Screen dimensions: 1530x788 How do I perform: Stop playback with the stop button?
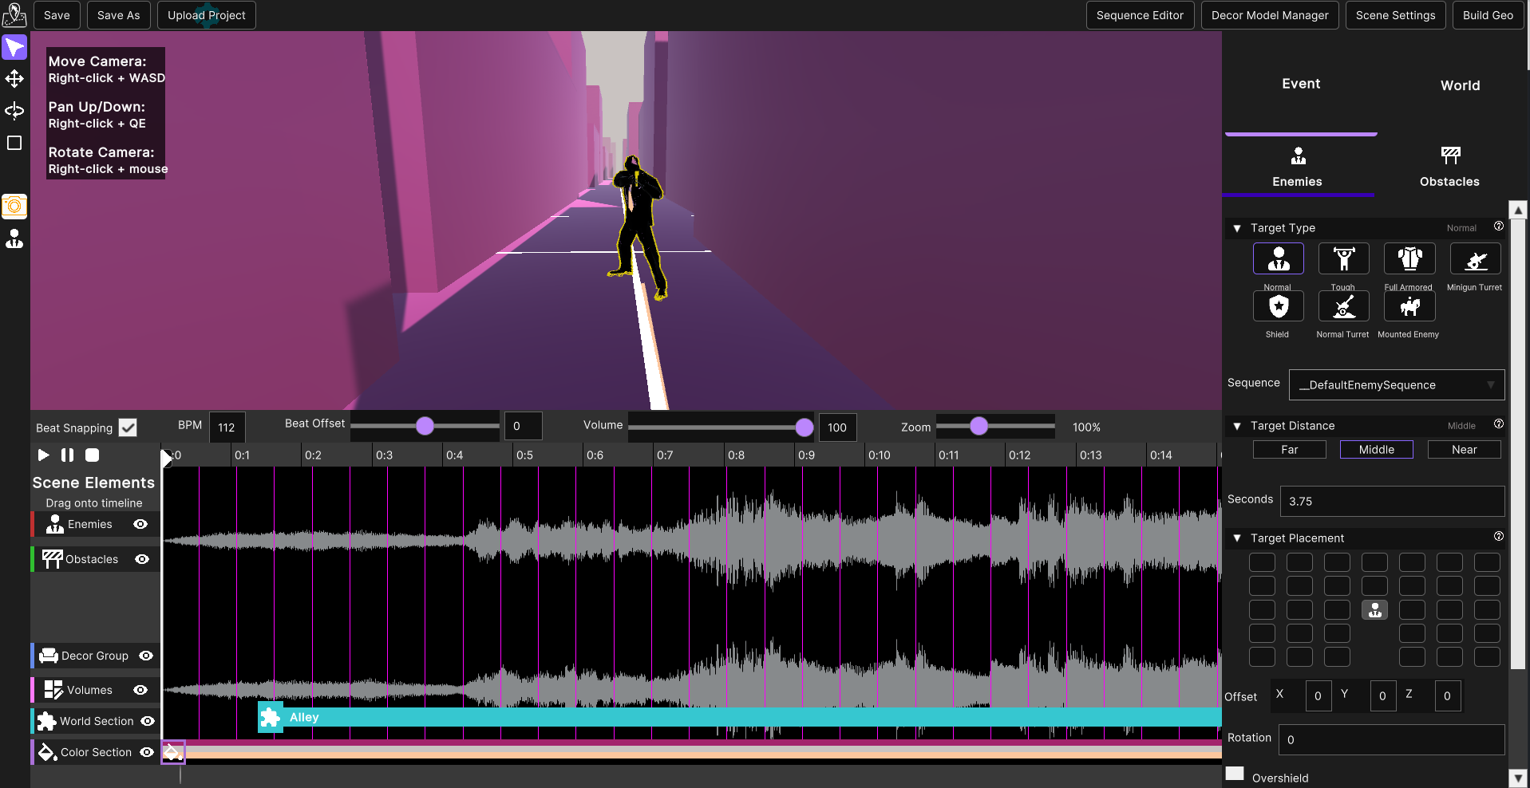tap(93, 455)
